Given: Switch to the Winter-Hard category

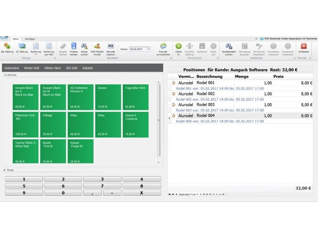Looking at the screenshot, I should pyautogui.click(x=52, y=68).
